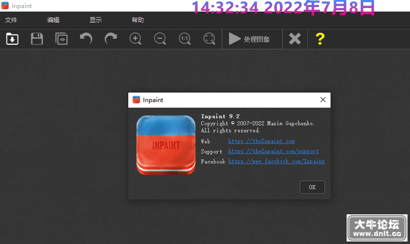410x244 pixels.
Task: Open the theInpaint.com/support link
Action: 273,151
